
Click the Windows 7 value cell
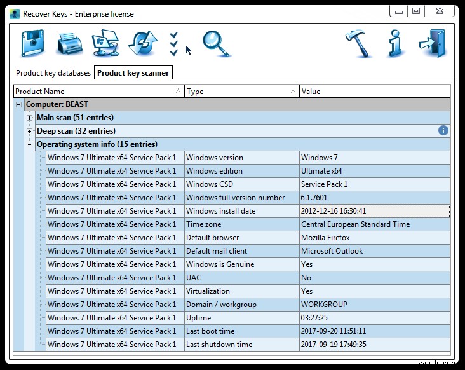pyautogui.click(x=375, y=158)
